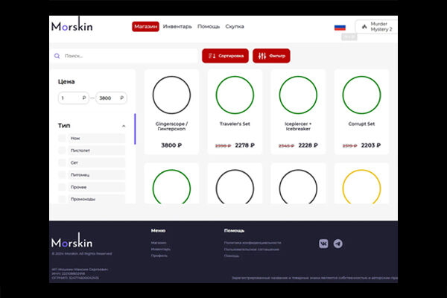This screenshot has width=447, height=298.
Task: Grab the purple filter panel scrollbar
Action: point(135,129)
